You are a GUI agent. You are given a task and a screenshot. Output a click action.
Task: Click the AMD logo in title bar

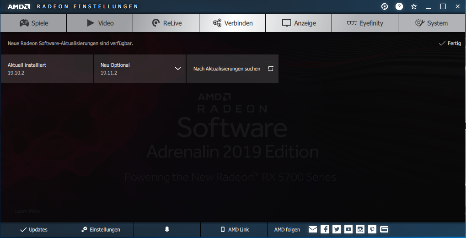pyautogui.click(x=19, y=6)
